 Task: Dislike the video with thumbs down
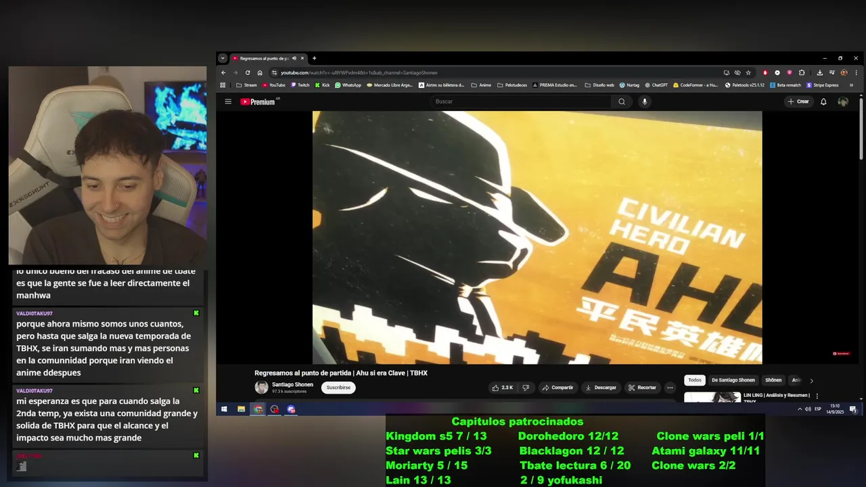click(526, 388)
